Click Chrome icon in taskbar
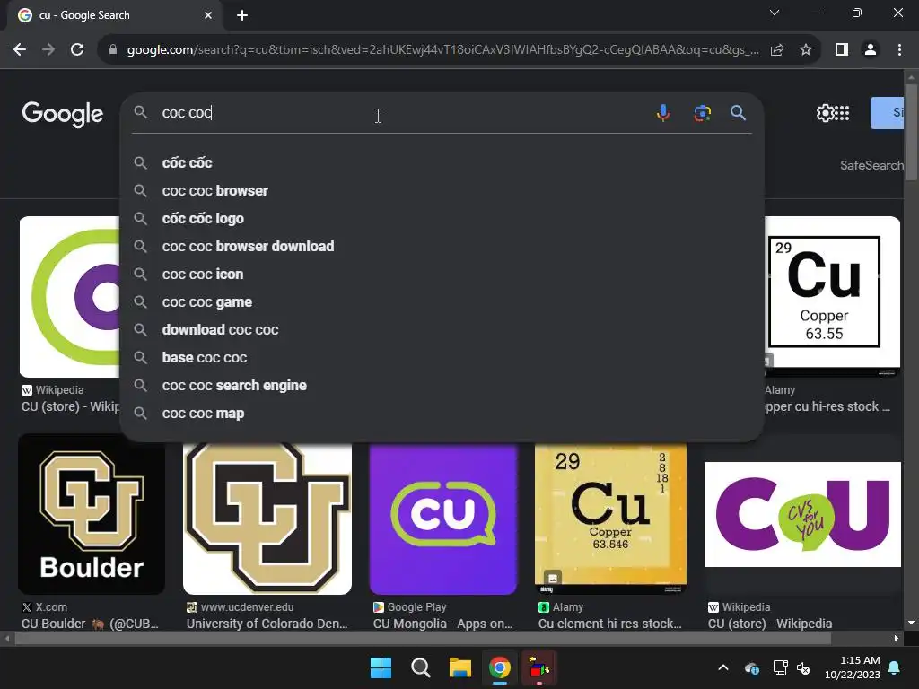The height and width of the screenshot is (689, 919). click(499, 667)
